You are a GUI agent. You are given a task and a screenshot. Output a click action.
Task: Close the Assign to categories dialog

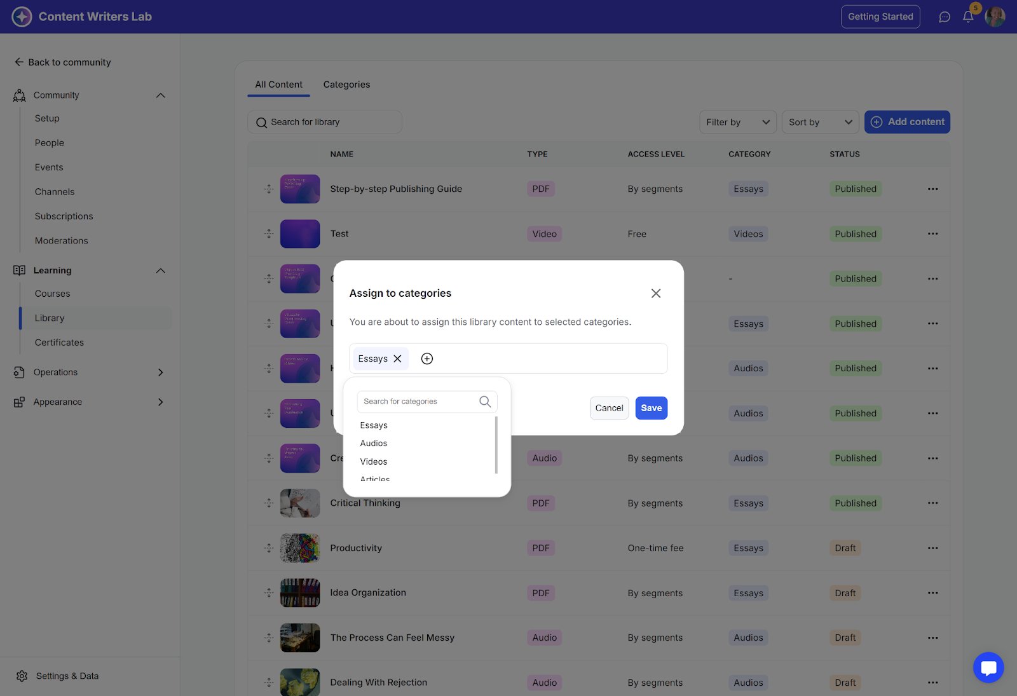[656, 293]
